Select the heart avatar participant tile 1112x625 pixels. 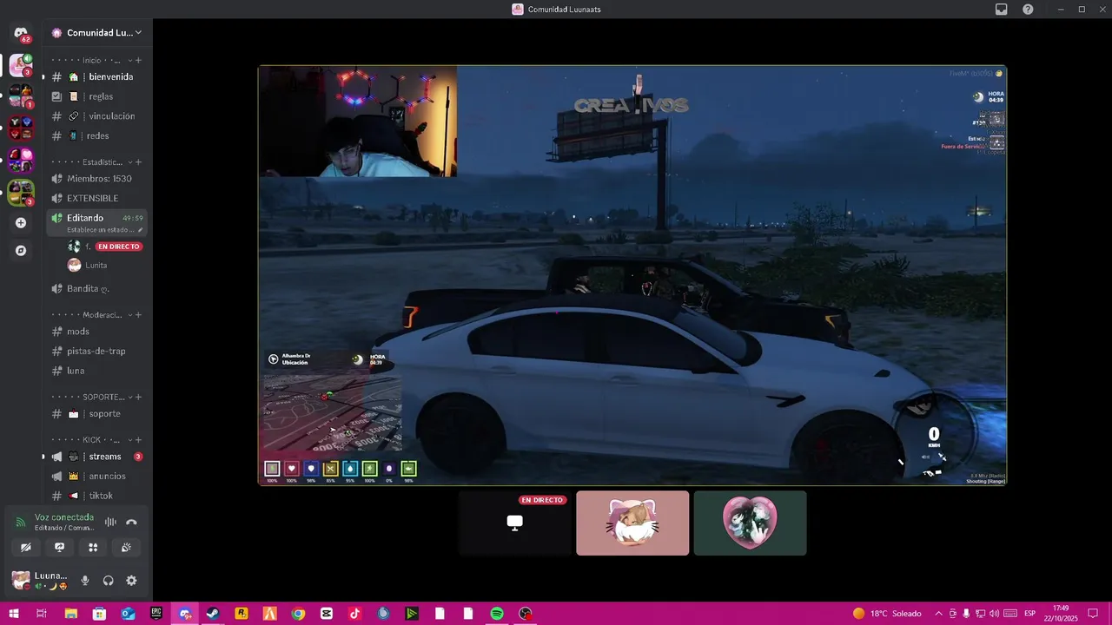tap(750, 523)
